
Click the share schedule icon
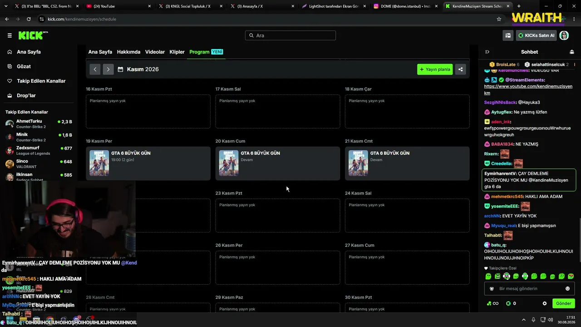[460, 69]
